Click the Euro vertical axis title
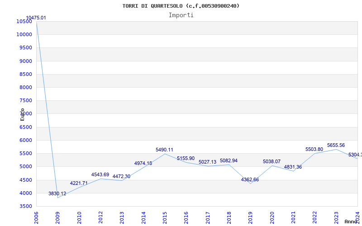 pyautogui.click(x=22, y=114)
